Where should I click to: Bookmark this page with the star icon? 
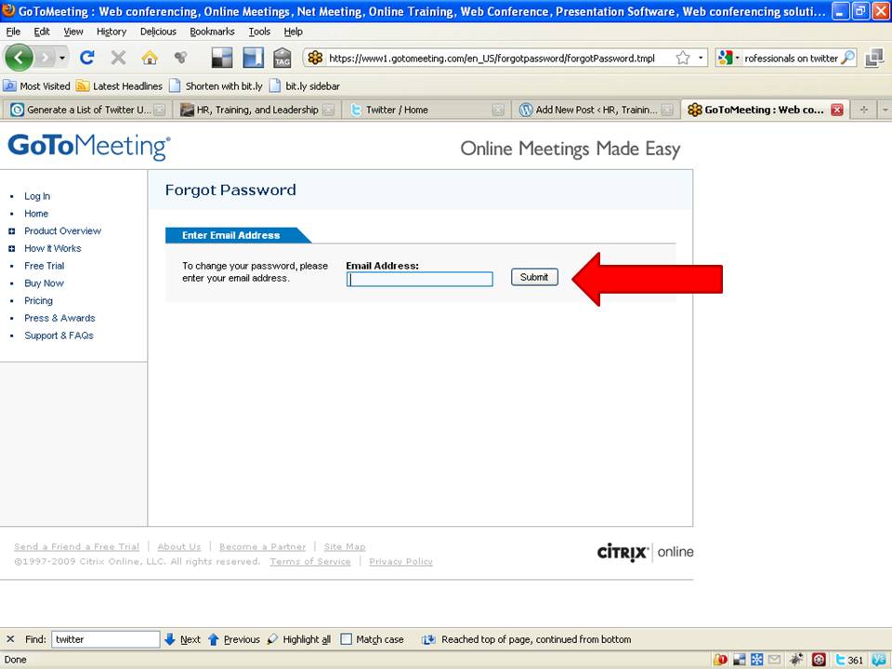point(683,58)
